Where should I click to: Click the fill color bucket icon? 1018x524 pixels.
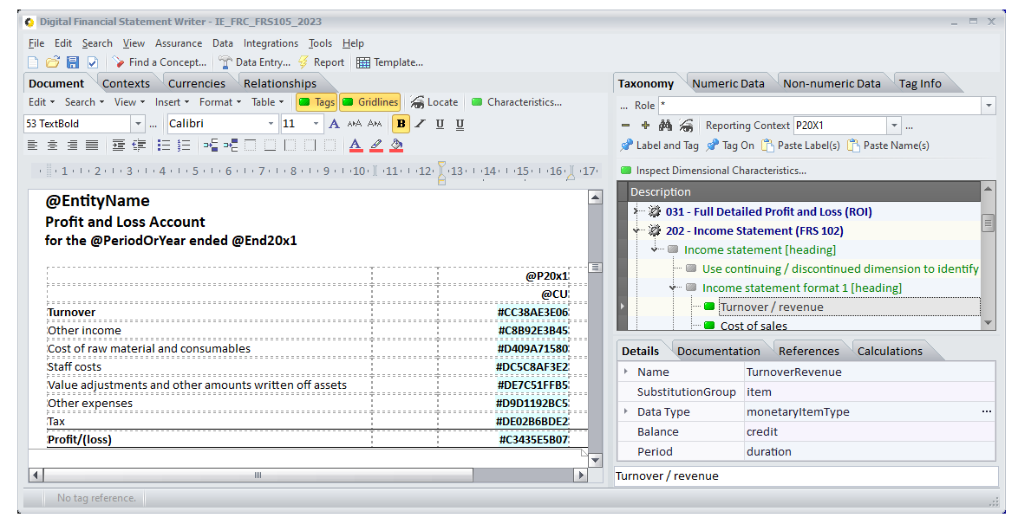tap(396, 146)
